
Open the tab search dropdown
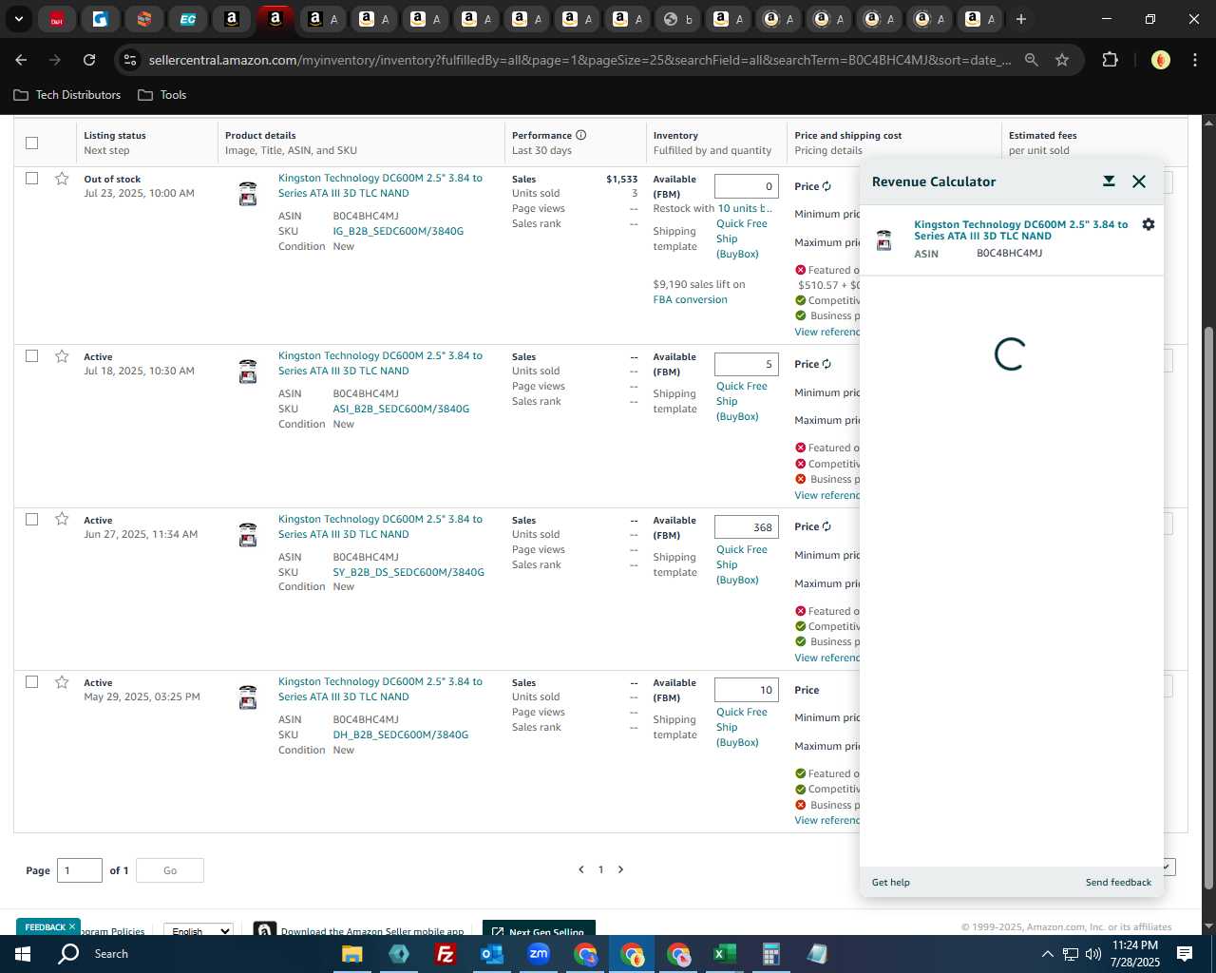18,19
